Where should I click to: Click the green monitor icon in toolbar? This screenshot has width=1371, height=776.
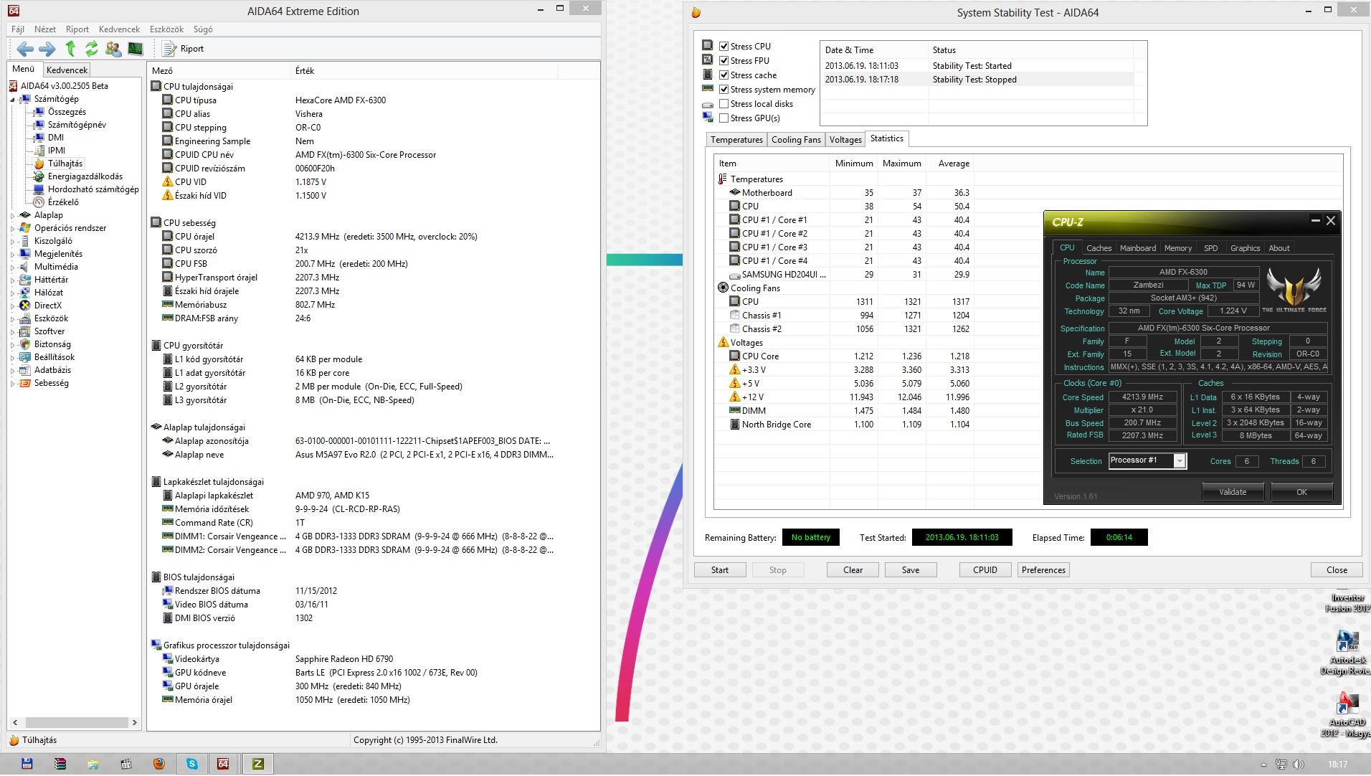click(x=136, y=49)
